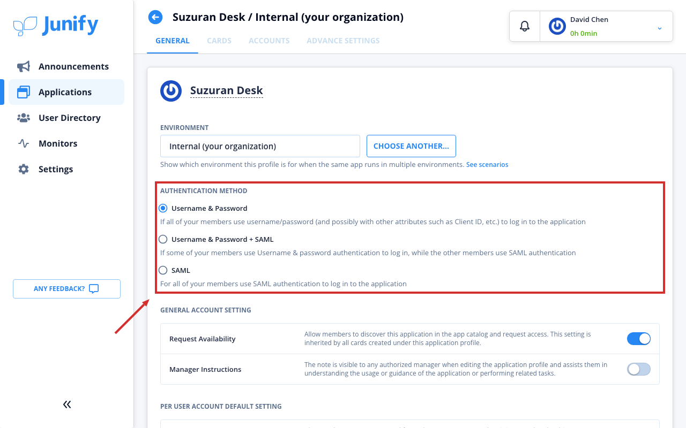Select Username & Password + SAML option
This screenshot has width=686, height=428.
163,239
